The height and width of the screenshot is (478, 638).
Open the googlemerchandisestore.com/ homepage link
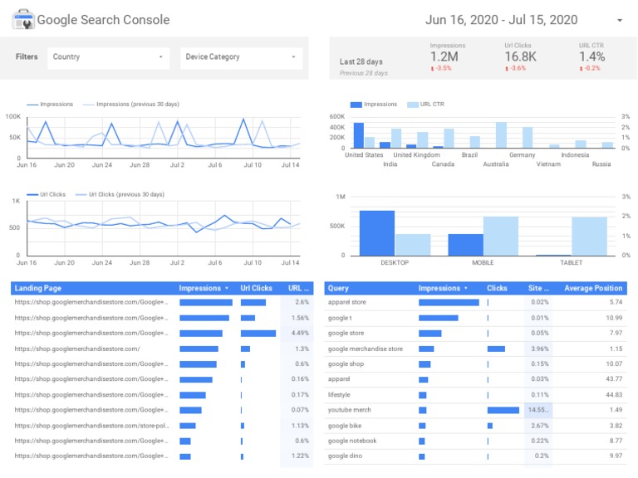pyautogui.click(x=77, y=349)
